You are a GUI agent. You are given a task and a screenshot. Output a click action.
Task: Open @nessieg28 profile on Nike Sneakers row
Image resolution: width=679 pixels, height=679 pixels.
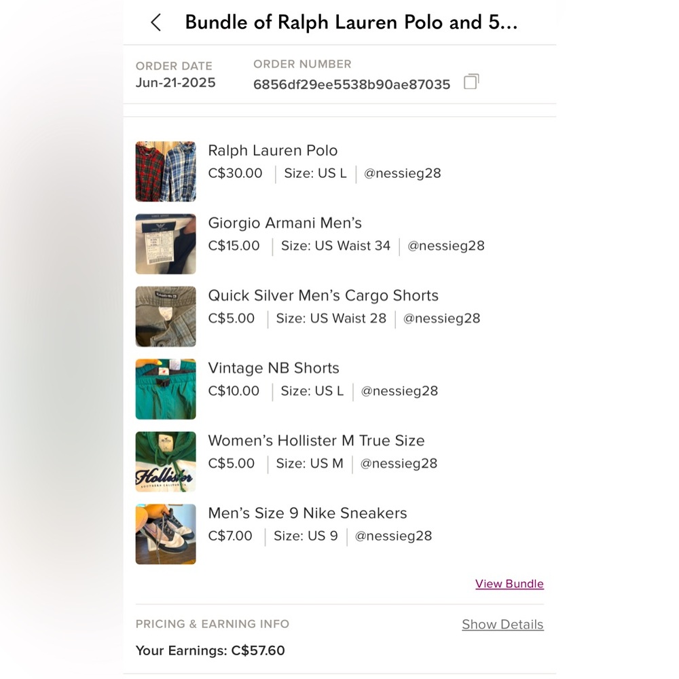click(393, 536)
